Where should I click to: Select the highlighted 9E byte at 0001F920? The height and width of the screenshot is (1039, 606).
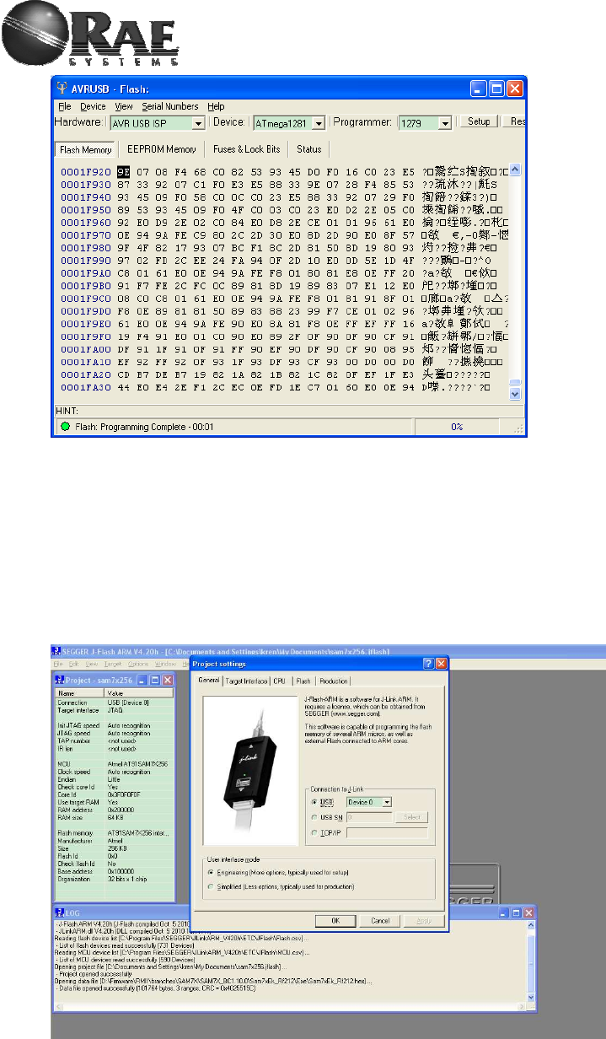[x=123, y=172]
